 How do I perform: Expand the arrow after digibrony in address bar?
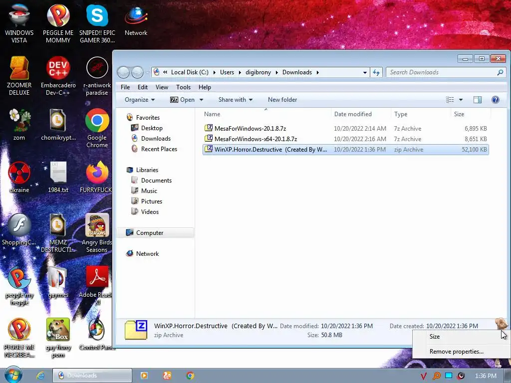pyautogui.click(x=276, y=72)
